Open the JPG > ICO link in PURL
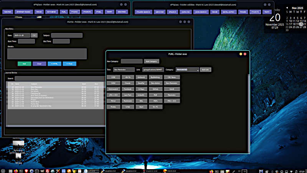 click(x=113, y=95)
